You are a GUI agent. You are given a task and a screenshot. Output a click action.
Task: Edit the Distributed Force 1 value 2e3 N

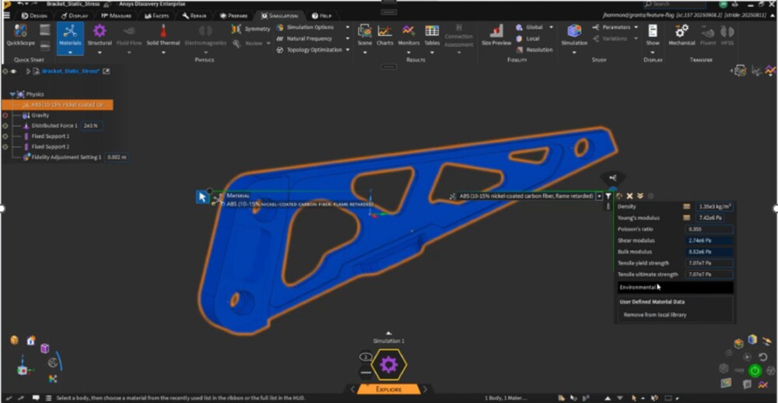pos(92,125)
